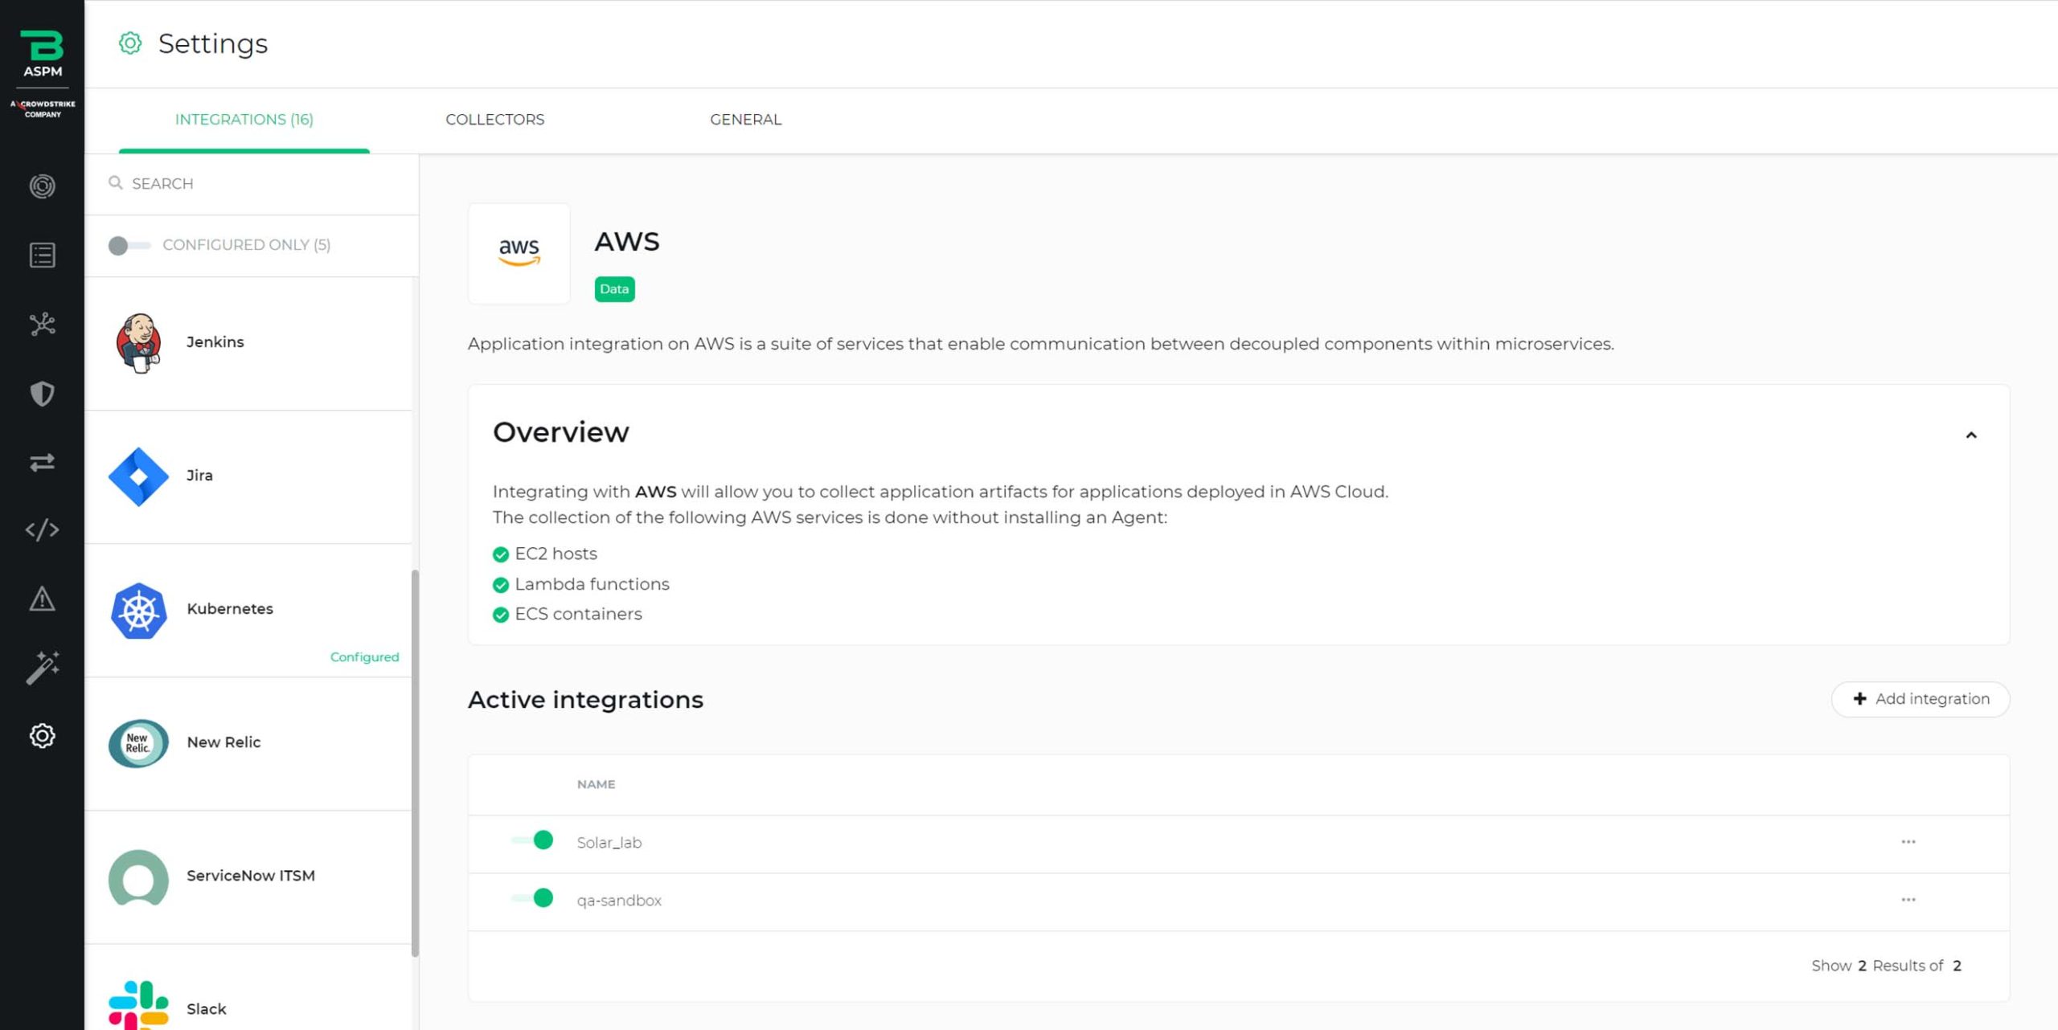The image size is (2058, 1030).
Task: Open the target/dashboard icon in the sidebar
Action: click(42, 186)
